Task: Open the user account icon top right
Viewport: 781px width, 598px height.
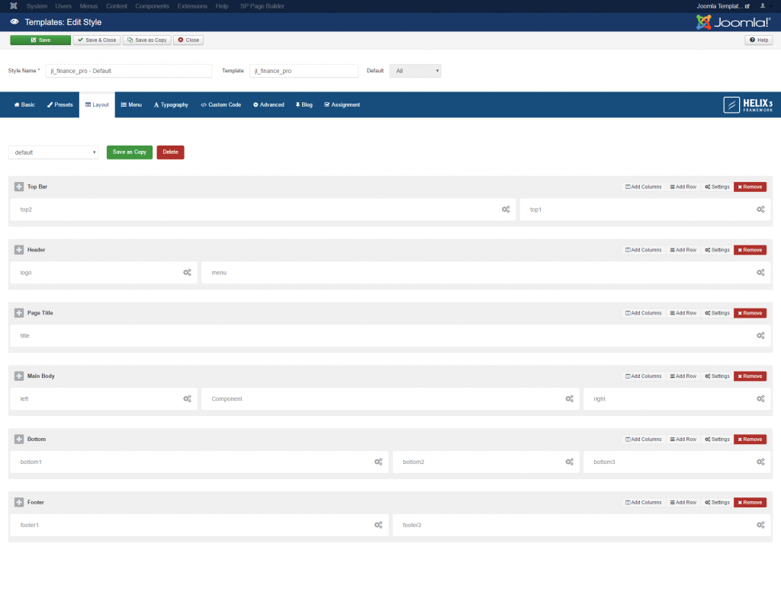Action: [x=763, y=6]
